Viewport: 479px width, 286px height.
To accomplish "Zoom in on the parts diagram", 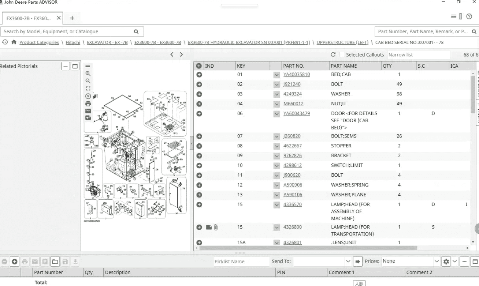I will (x=88, y=74).
